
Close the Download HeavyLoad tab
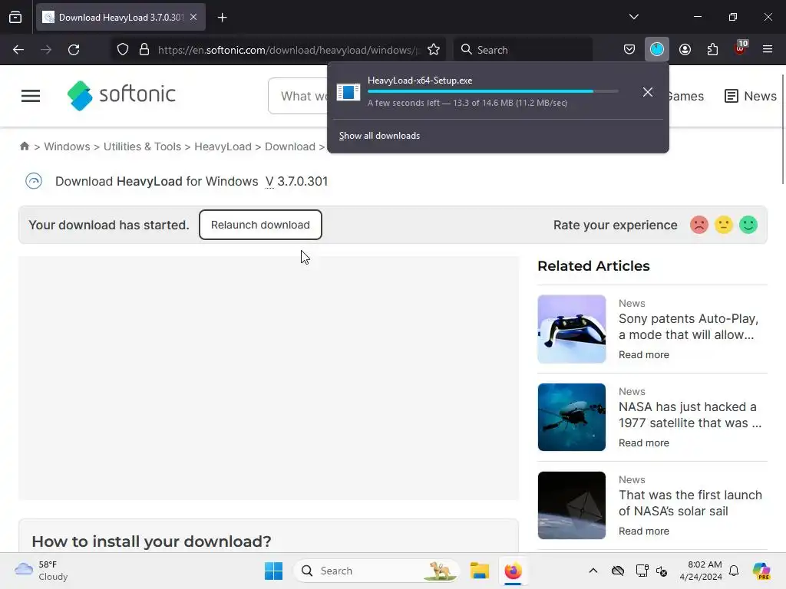click(193, 17)
